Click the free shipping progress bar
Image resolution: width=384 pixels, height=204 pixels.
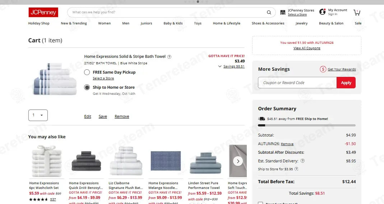coord(307,125)
